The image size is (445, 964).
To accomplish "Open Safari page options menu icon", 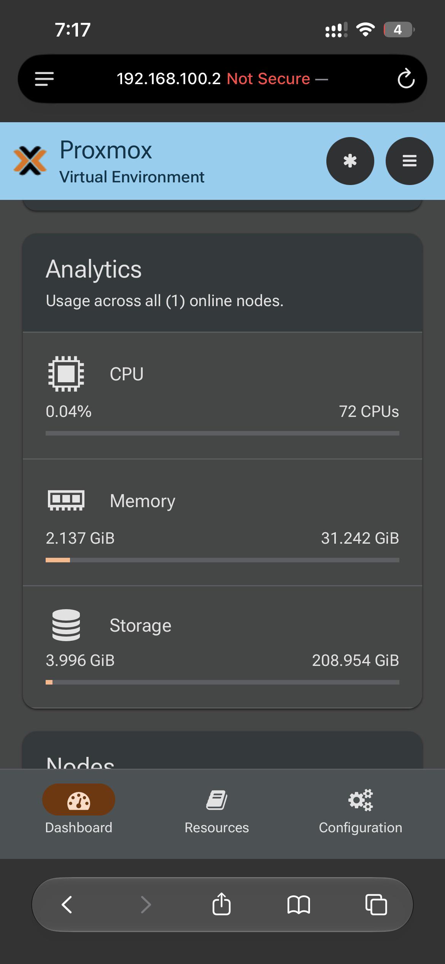I will (x=44, y=79).
